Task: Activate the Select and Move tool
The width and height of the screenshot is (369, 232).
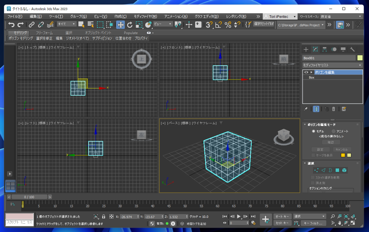Action: coord(120,25)
